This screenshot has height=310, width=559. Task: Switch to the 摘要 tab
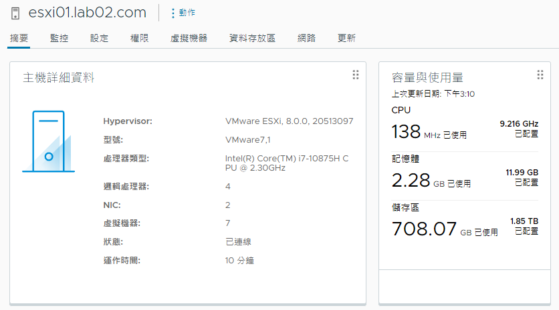[19, 38]
